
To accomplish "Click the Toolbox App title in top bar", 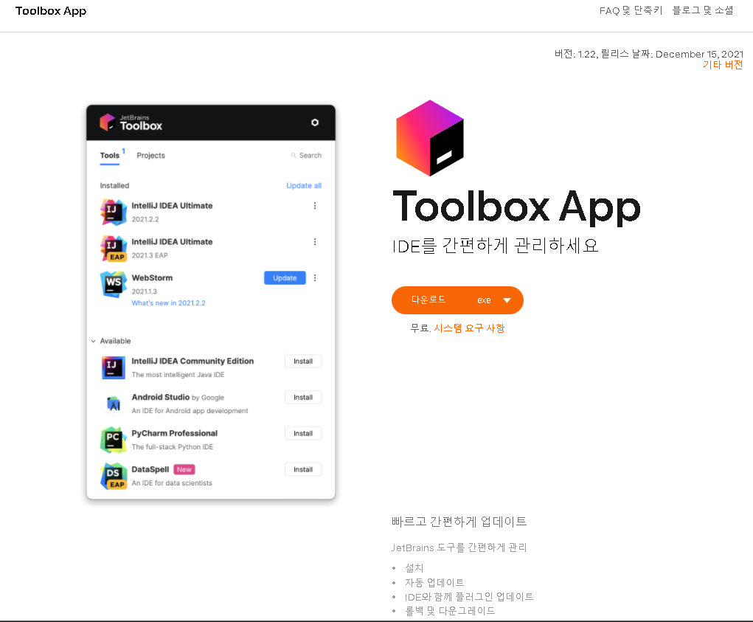I will (51, 11).
